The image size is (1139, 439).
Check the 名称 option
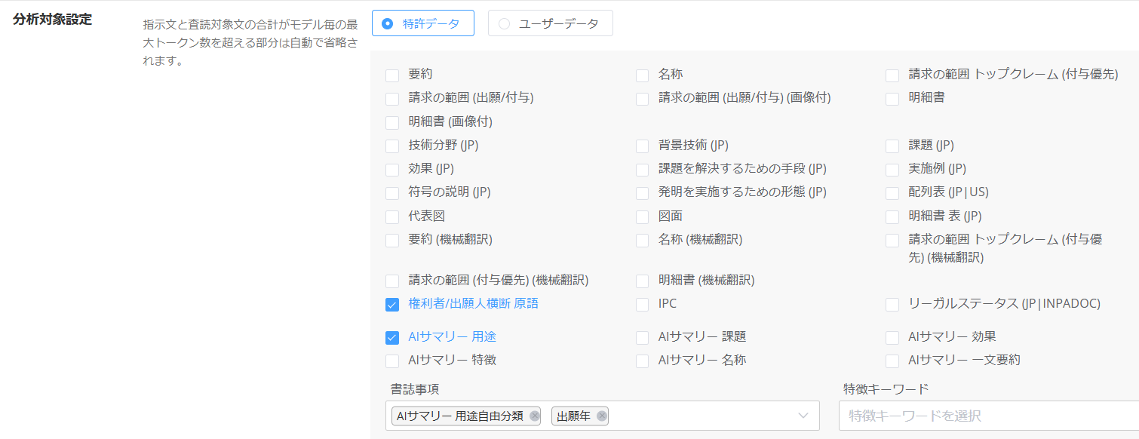(x=642, y=75)
